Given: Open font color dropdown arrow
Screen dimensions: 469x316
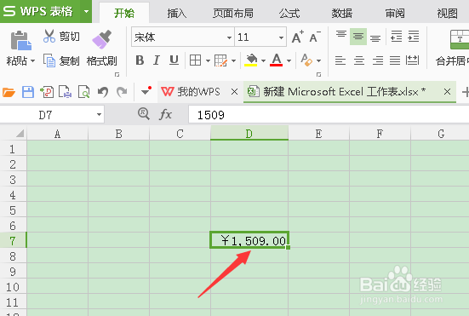Looking at the screenshot, I should click(x=289, y=60).
